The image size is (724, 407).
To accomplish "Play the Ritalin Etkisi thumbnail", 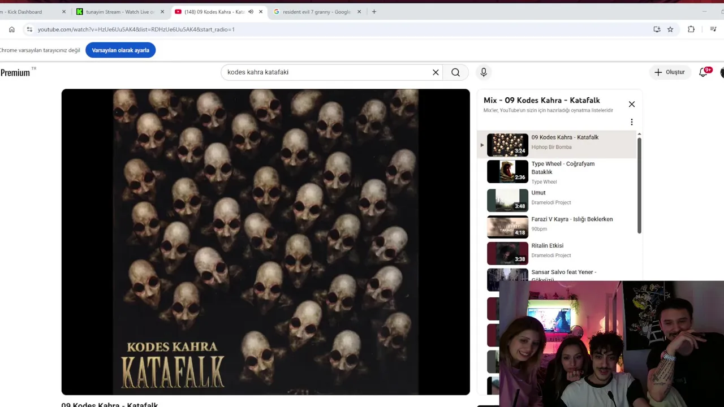I will pyautogui.click(x=507, y=253).
